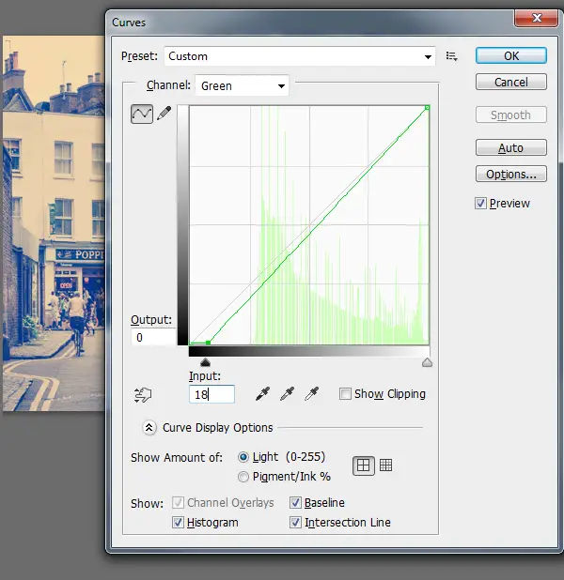The width and height of the screenshot is (564, 580).
Task: Select the curve point editing tool
Action: (141, 114)
